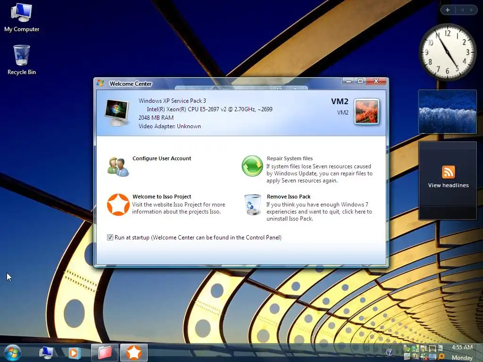The width and height of the screenshot is (483, 362).
Task: Uncheck the Run at startup checkbox
Action: coord(110,238)
